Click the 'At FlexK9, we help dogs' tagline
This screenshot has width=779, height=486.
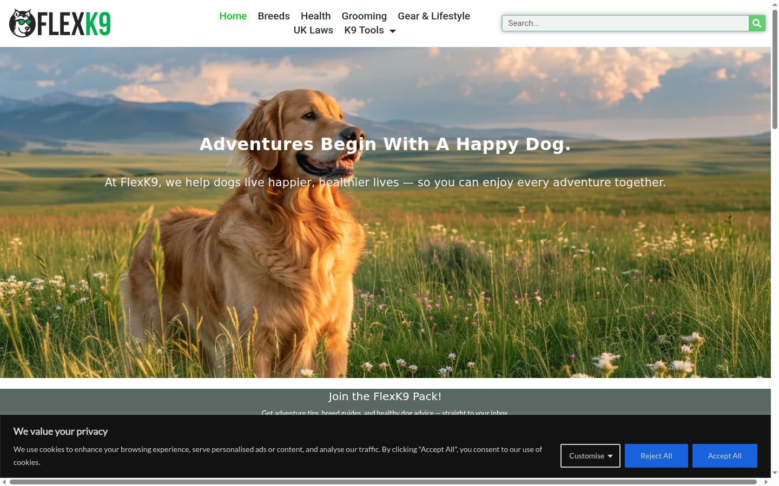(x=385, y=183)
